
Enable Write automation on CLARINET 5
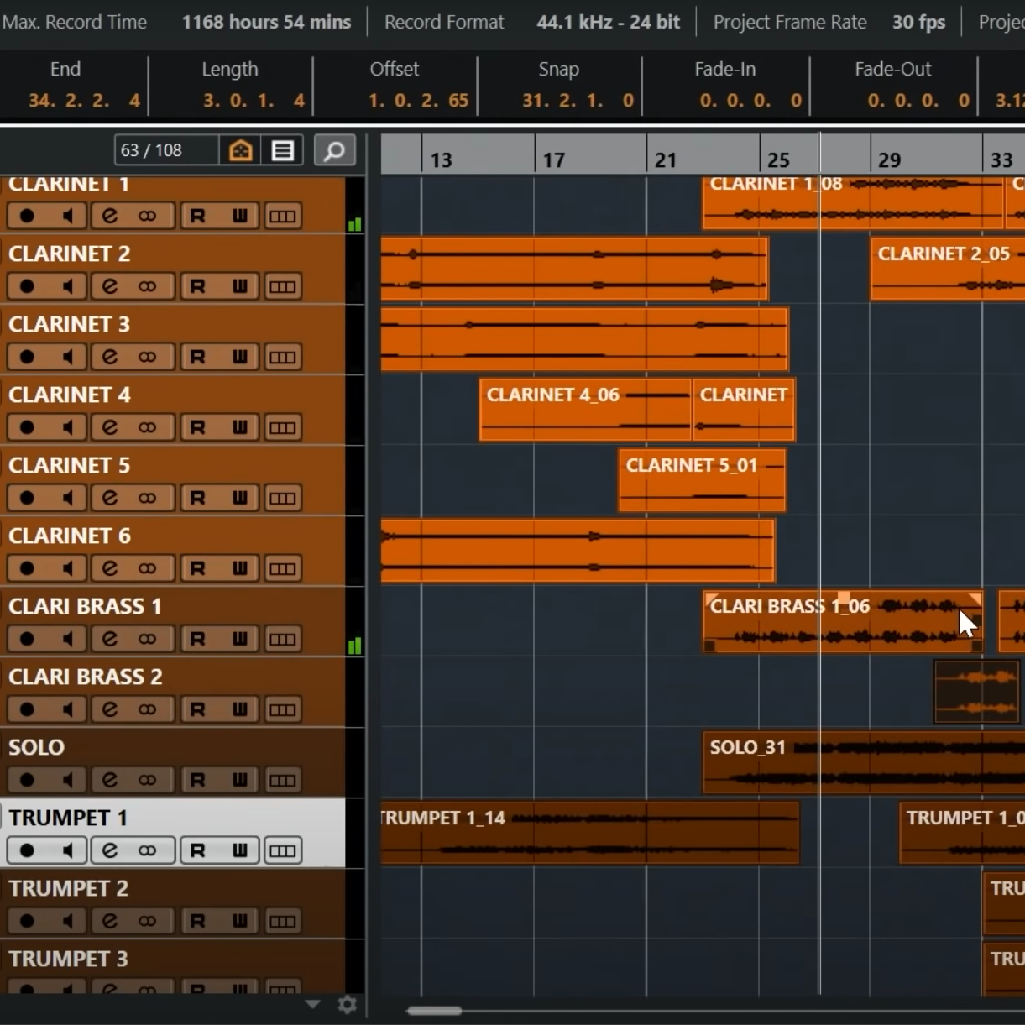240,498
